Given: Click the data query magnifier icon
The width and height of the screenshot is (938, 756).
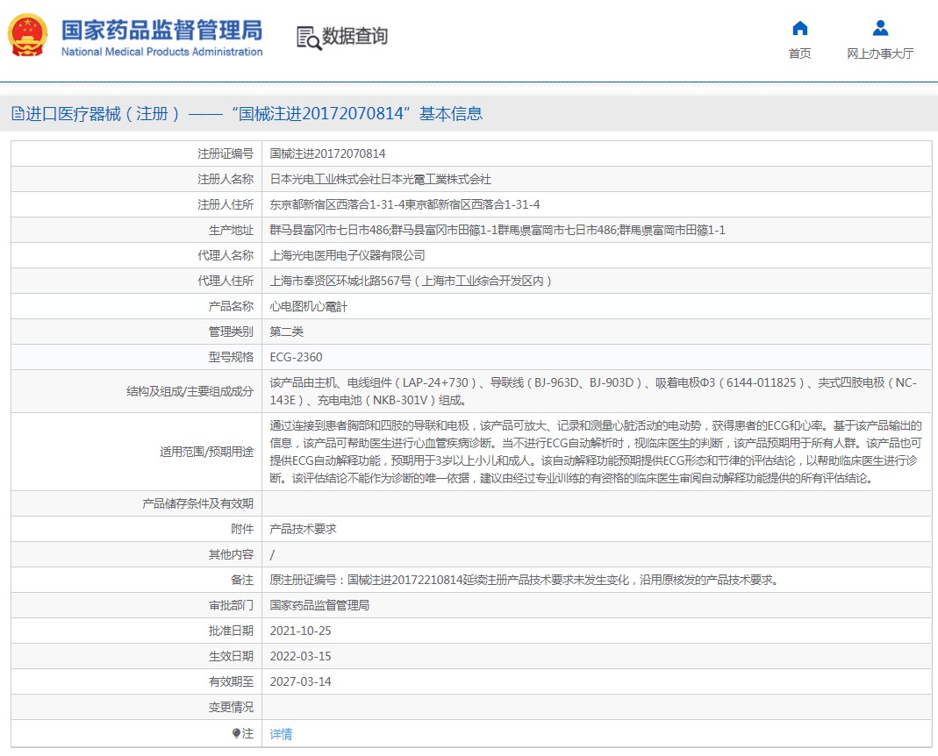Looking at the screenshot, I should coord(309,39).
